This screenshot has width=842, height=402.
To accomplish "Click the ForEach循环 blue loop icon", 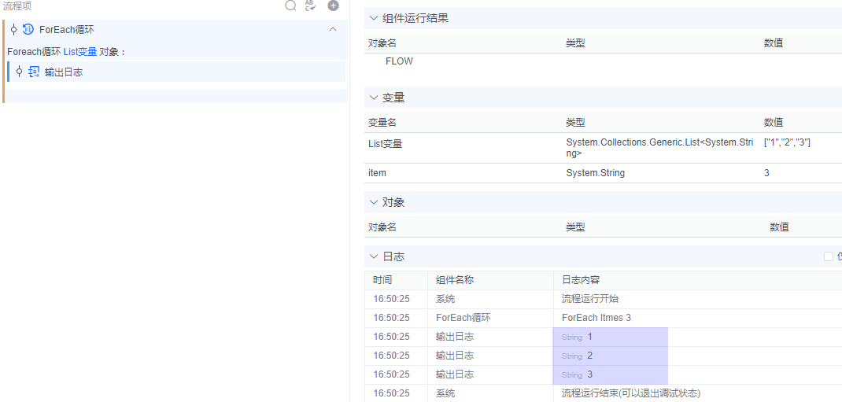I will (x=28, y=30).
